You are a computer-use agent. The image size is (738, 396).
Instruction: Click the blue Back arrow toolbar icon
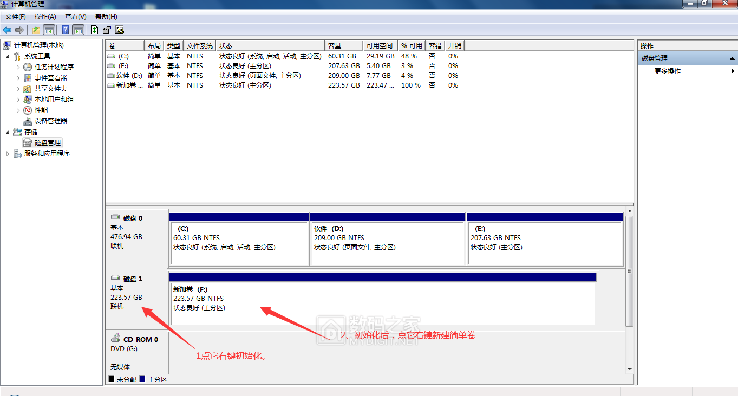[x=7, y=30]
